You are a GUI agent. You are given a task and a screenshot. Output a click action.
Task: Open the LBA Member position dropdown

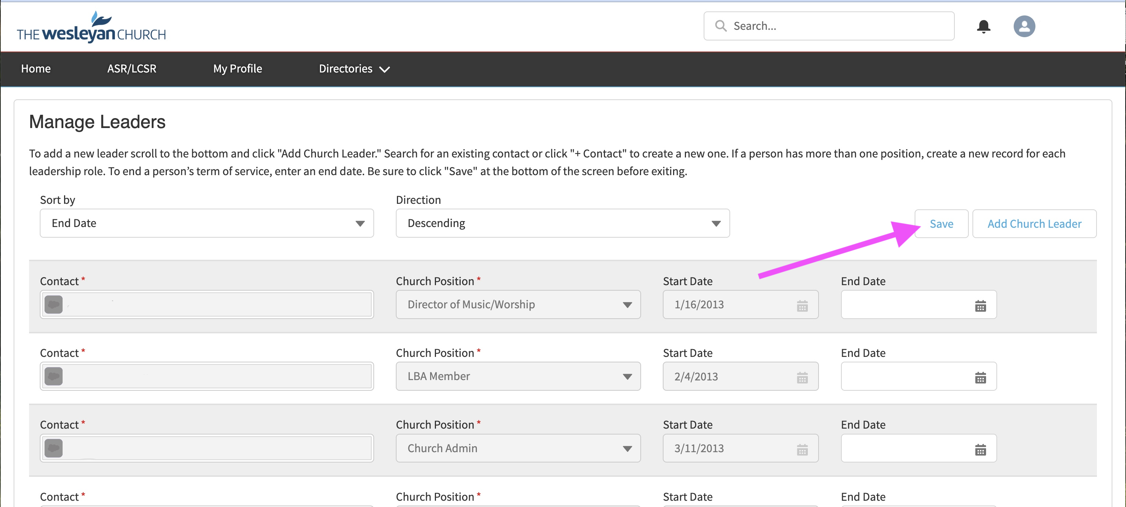[518, 376]
